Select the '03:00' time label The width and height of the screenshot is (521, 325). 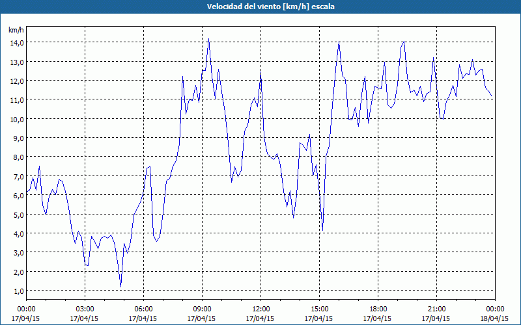[x=85, y=309]
